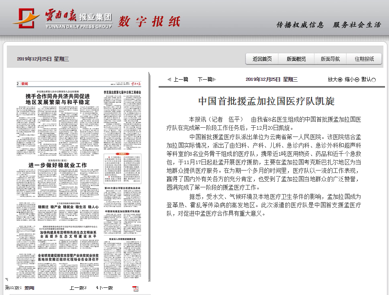The image size is (389, 295).
Task: Open article 稳搬迁 稳产业 稳就业 in thumbnail
Action: point(68,207)
